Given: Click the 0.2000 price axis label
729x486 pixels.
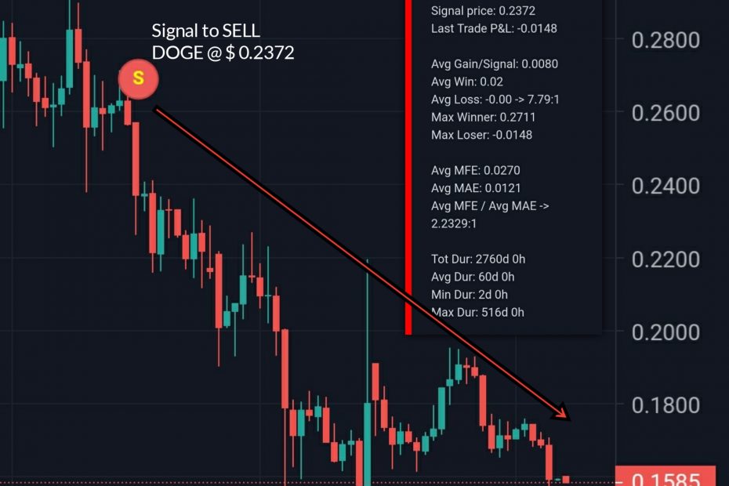Looking at the screenshot, I should point(666,332).
